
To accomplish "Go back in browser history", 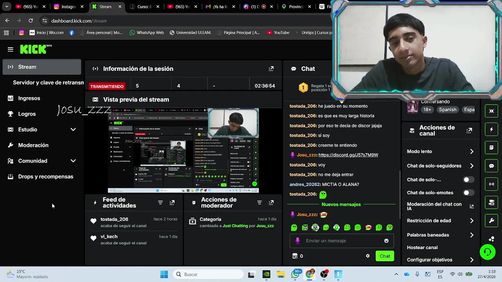I will click(x=7, y=21).
